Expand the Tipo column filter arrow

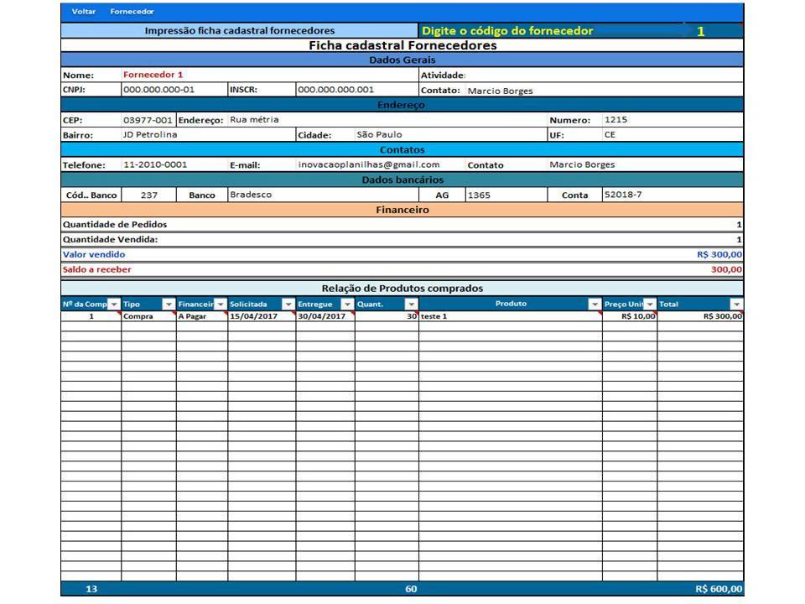(169, 305)
